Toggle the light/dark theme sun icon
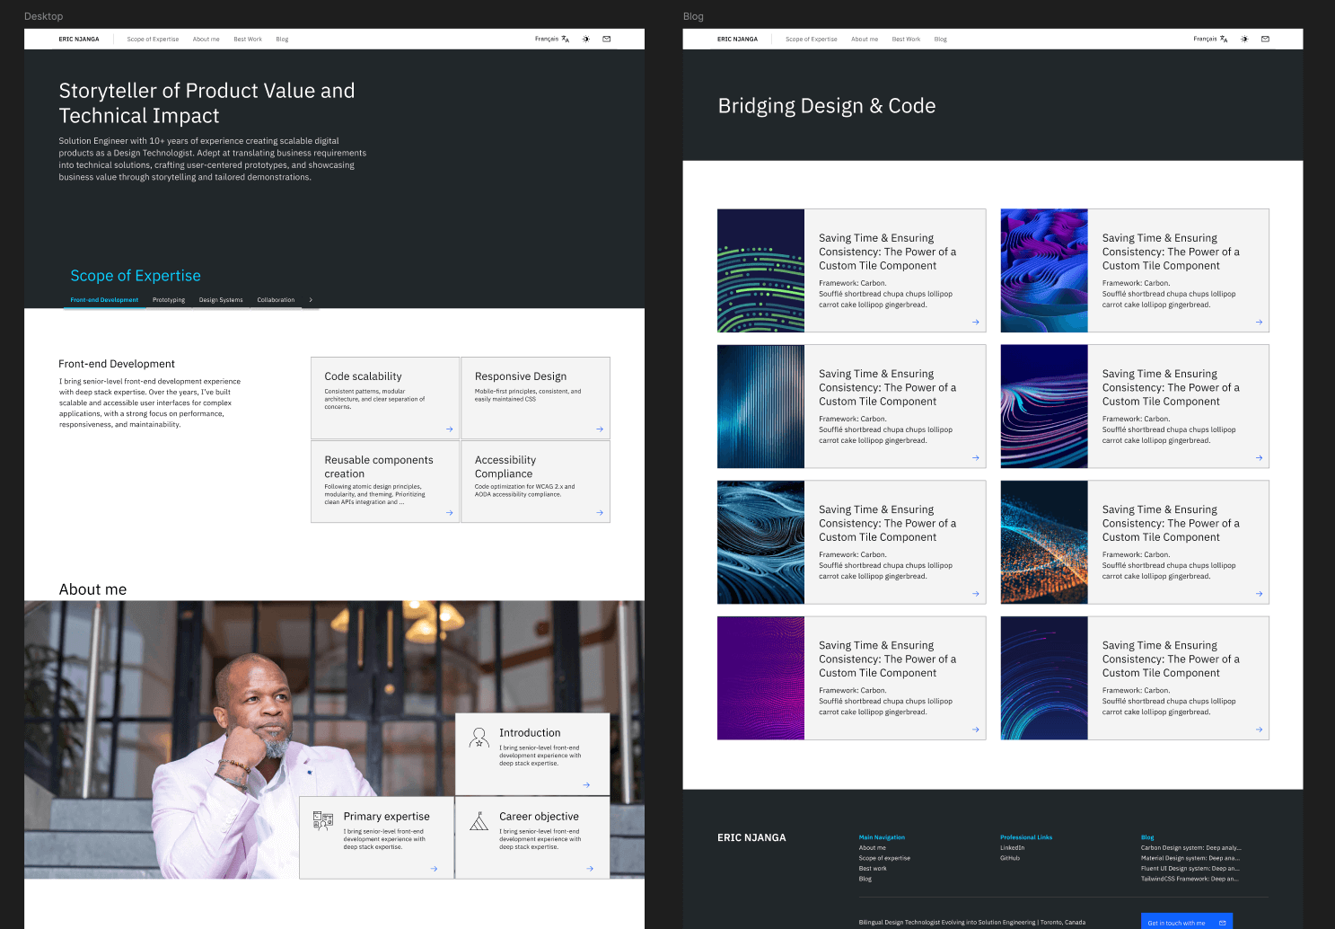This screenshot has width=1335, height=929. pyautogui.click(x=585, y=39)
